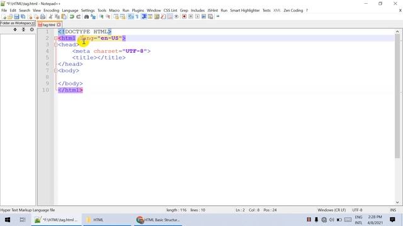Copy selection using Copy toolbar icon
The height and width of the screenshot is (226, 403).
coord(57,17)
